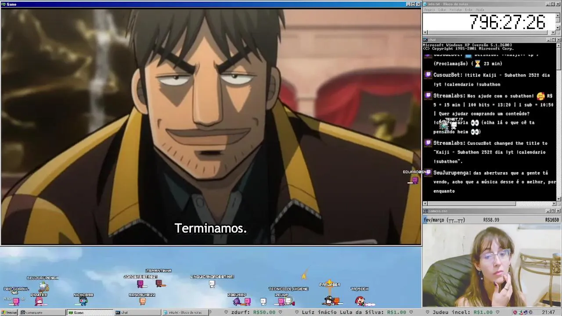Click the chat window up scroll arrow

558,45
